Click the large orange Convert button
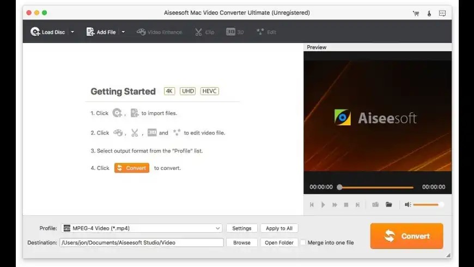The width and height of the screenshot is (474, 267). tap(406, 236)
